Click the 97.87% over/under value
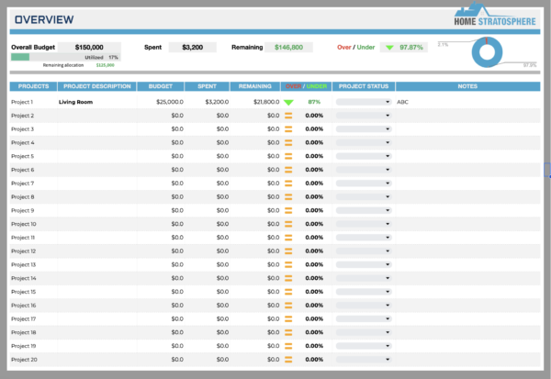The image size is (551, 379). point(411,48)
